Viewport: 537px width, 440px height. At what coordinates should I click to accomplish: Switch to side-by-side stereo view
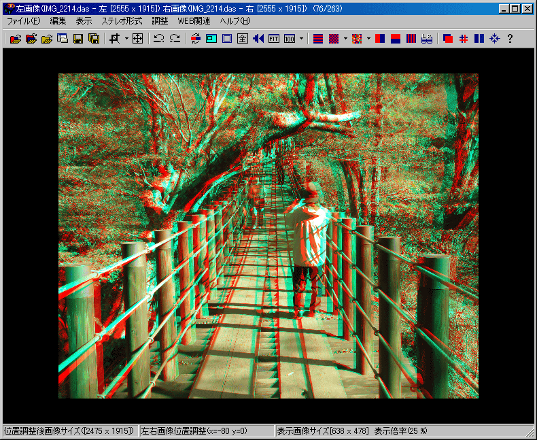(380, 39)
